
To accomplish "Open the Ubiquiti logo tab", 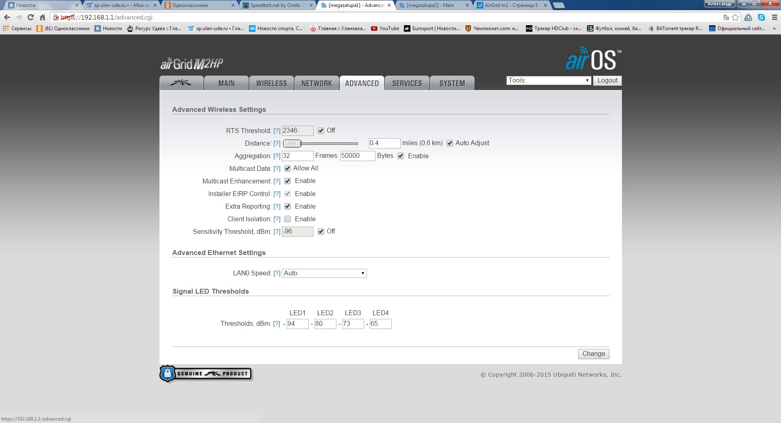I will [181, 83].
